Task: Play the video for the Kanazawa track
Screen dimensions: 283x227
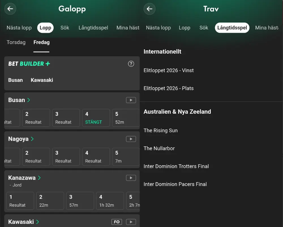Action: pos(131,178)
